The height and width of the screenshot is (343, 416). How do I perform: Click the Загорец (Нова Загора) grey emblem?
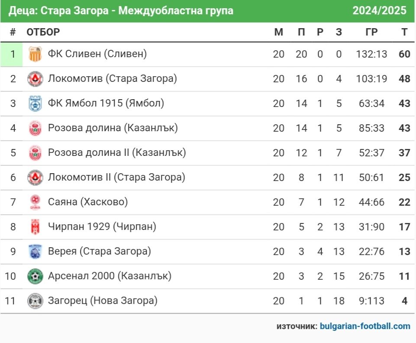click(35, 301)
